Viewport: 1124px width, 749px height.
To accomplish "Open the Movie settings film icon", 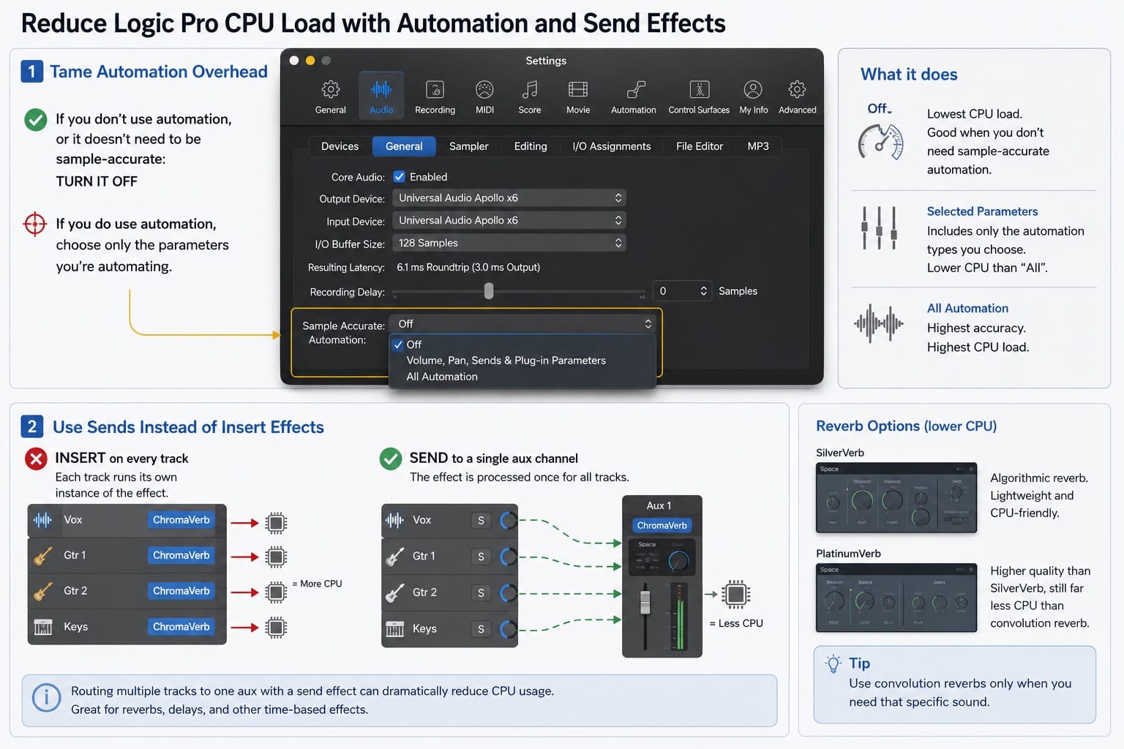I will click(x=578, y=90).
